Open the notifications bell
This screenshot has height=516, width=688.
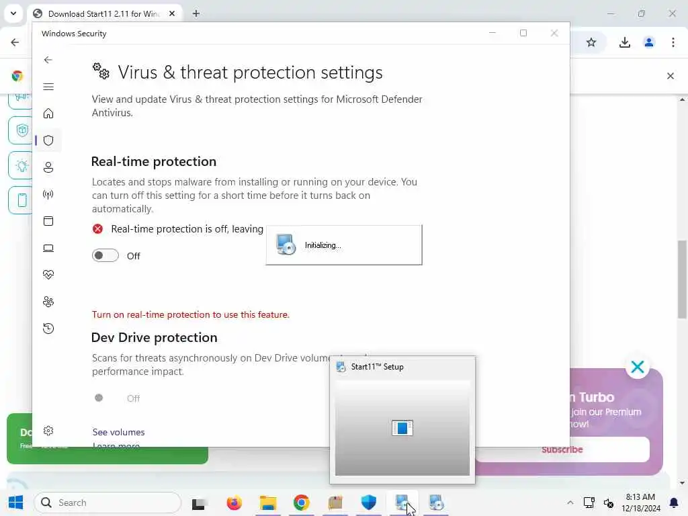point(674,503)
